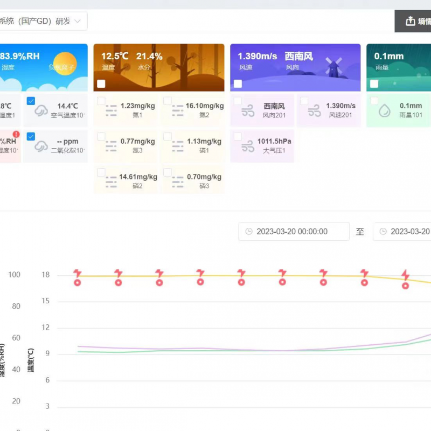Click the -- ppm carbon dioxide value
This screenshot has height=431, width=431.
click(68, 142)
